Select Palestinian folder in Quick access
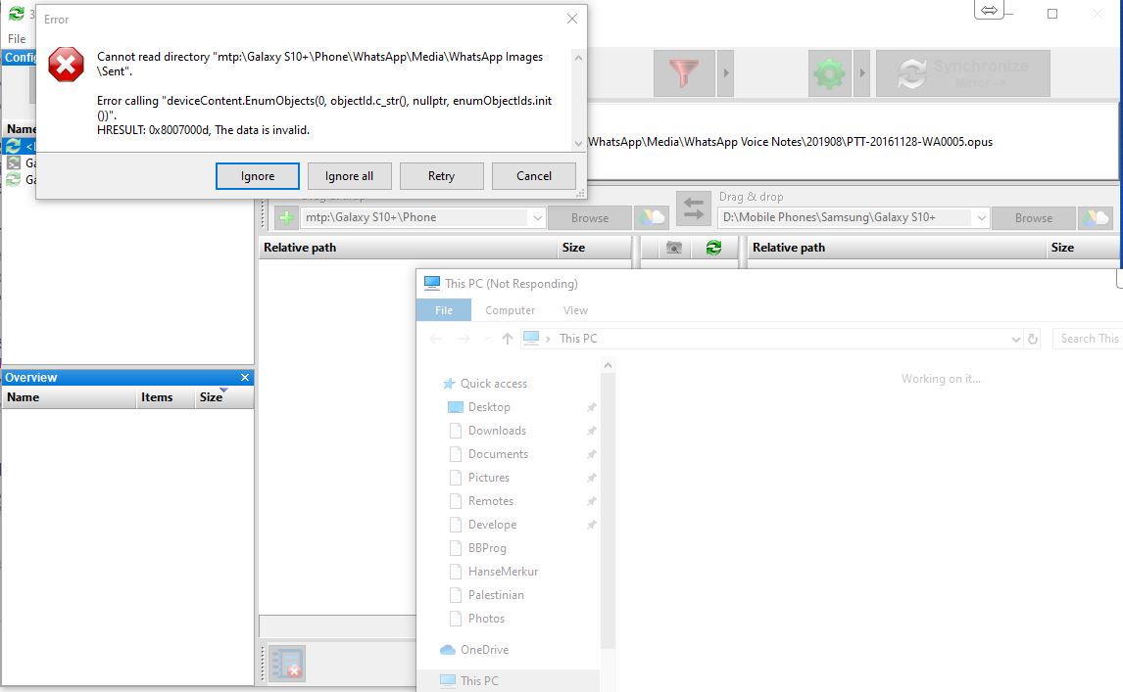1123x692 pixels. (x=496, y=595)
